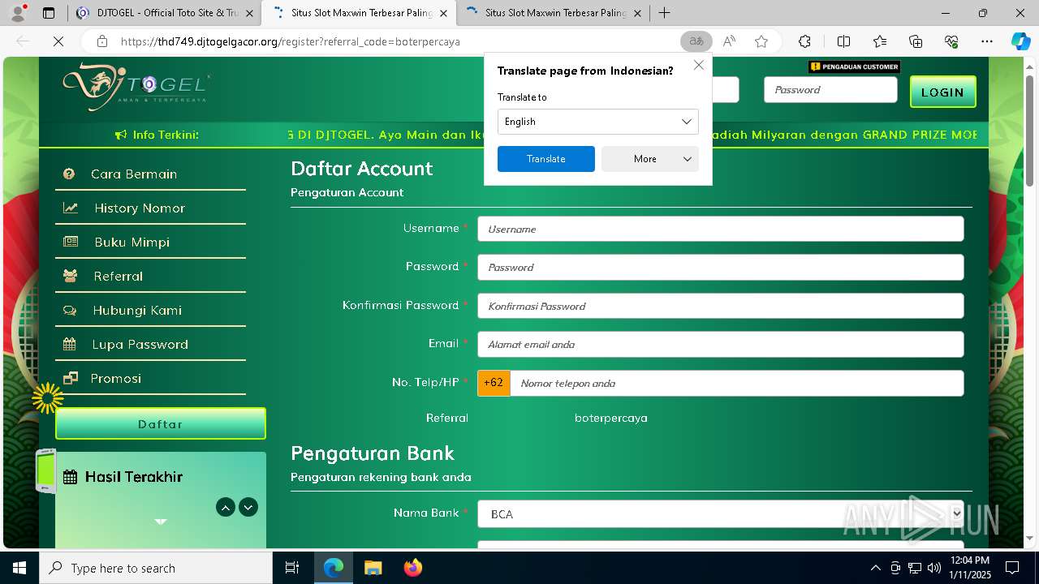
Task: Open the Copilot icon
Action: (x=1020, y=41)
